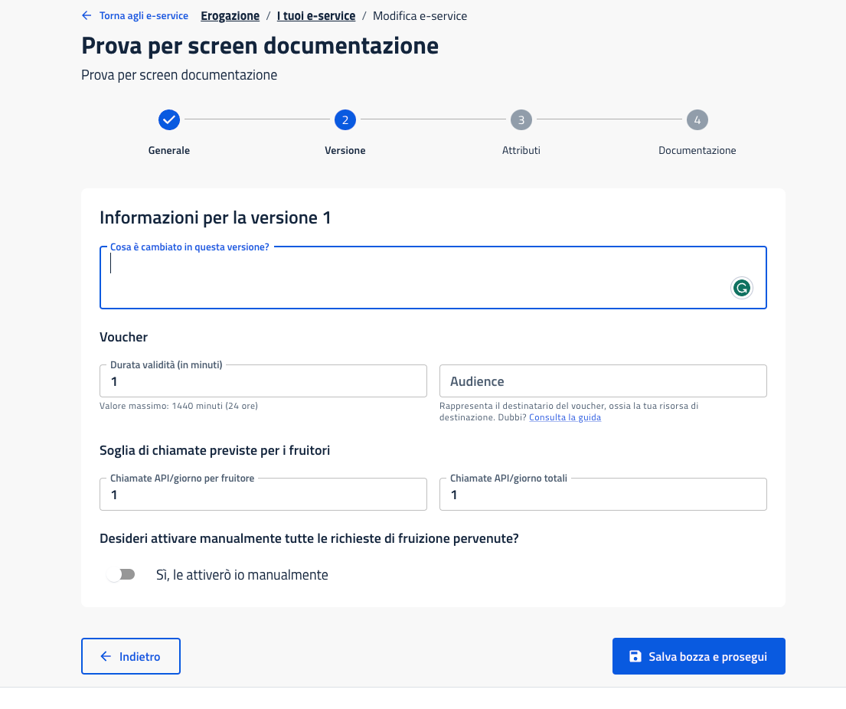846x709 pixels.
Task: Select step 2 Versione circle
Action: (345, 119)
